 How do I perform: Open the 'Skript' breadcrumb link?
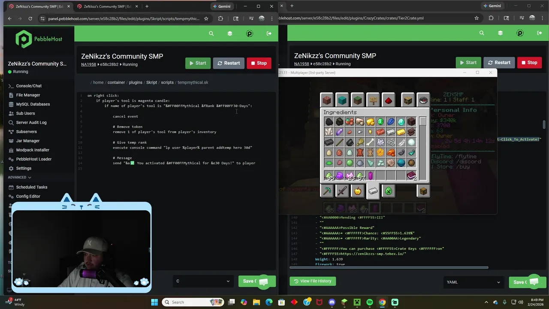click(151, 82)
